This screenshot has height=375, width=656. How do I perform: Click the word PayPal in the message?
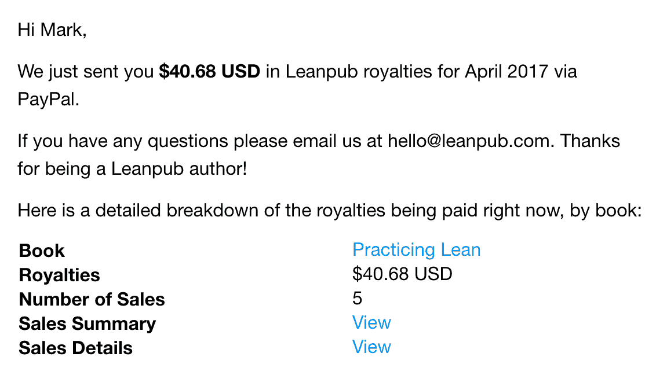pos(48,100)
